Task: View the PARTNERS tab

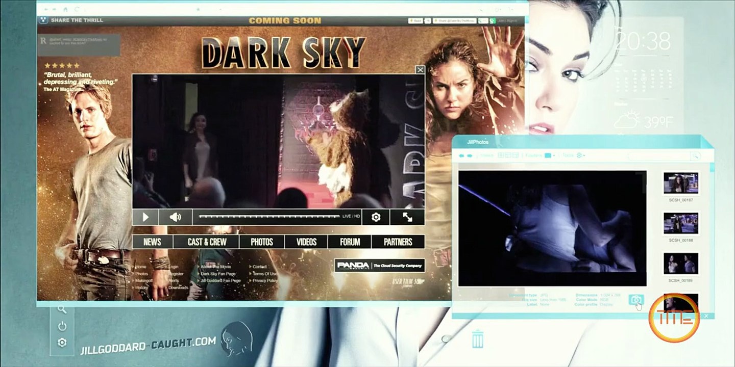Action: click(x=398, y=242)
